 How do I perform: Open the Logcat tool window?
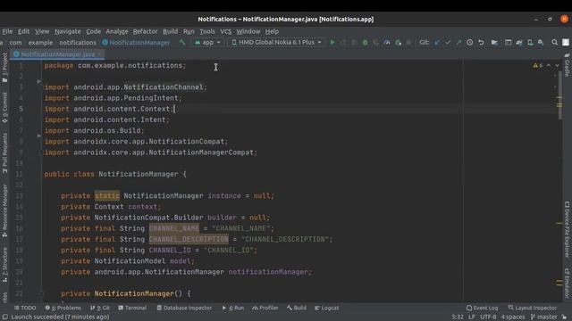(x=326, y=308)
